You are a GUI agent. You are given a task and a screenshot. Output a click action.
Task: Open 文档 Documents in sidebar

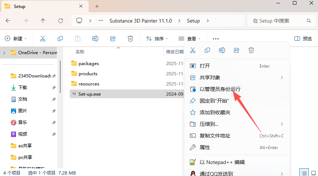(x=23, y=99)
